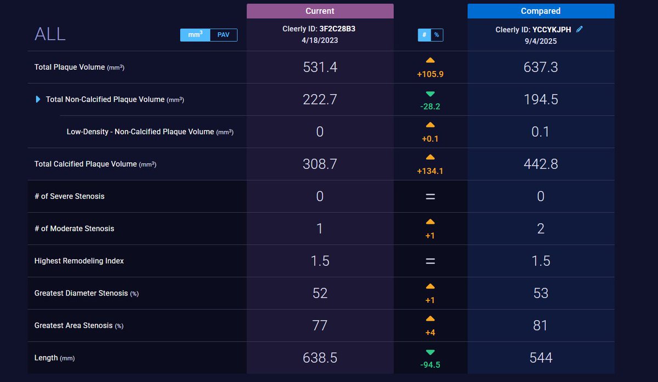Click the # of Severe Stenosis label
The height and width of the screenshot is (382, 658).
(69, 196)
